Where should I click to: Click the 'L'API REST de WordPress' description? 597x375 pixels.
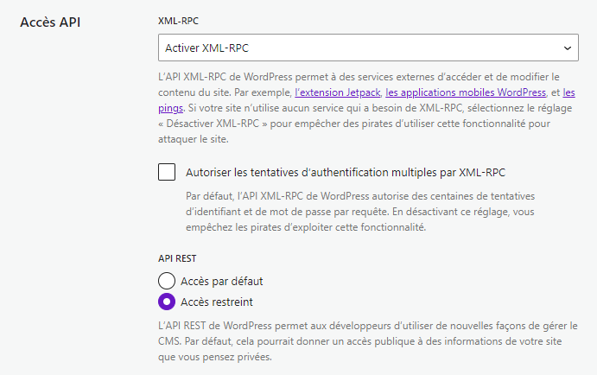tap(368, 341)
